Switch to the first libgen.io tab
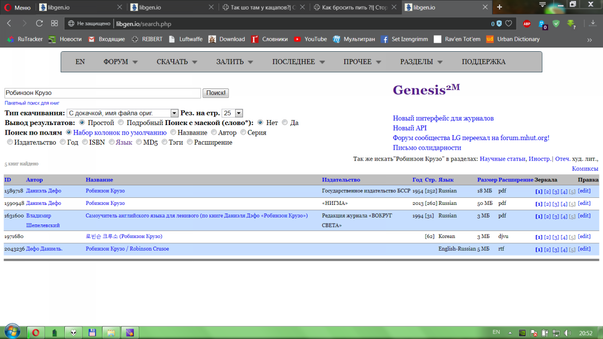This screenshot has height=339, width=603. [80, 8]
